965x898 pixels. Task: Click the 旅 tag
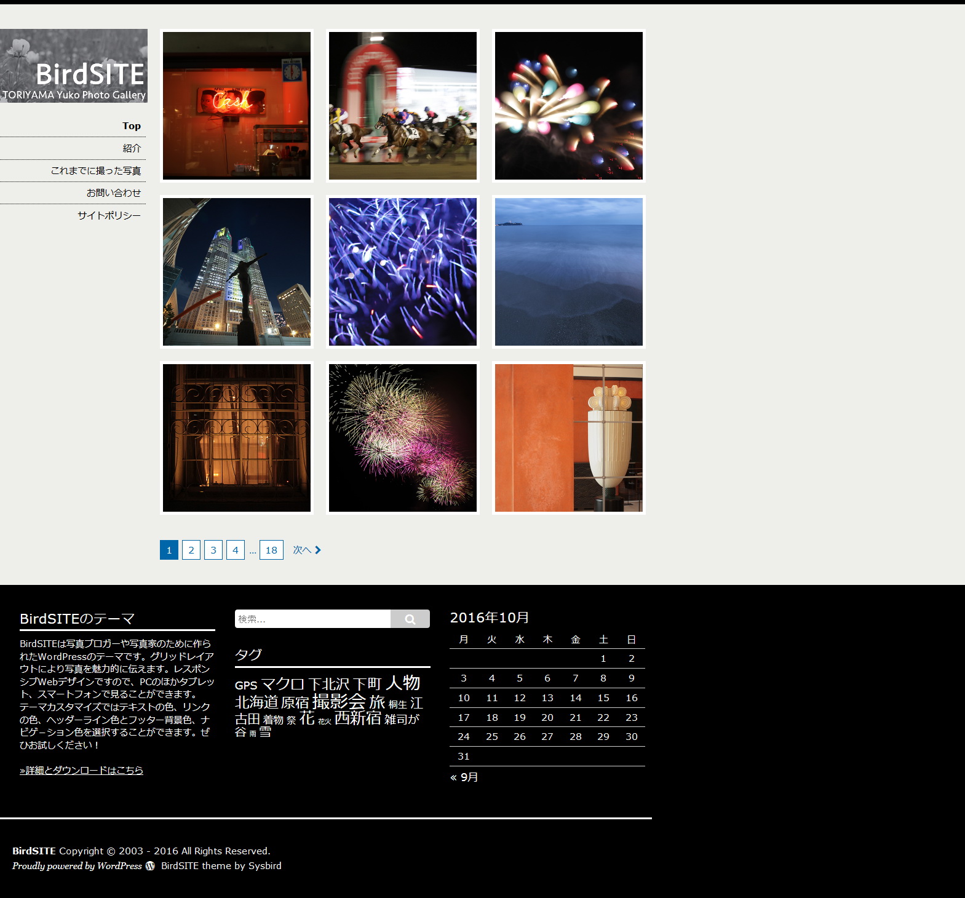[377, 702]
